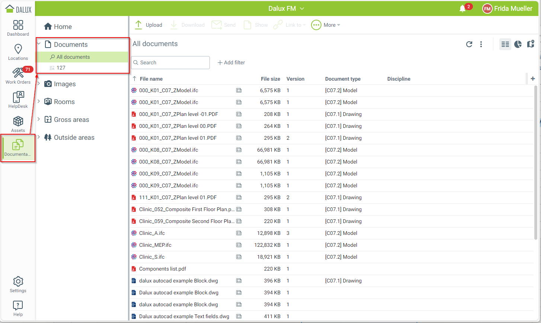
Task: Open the Dalux FM dropdown
Action: point(286,9)
